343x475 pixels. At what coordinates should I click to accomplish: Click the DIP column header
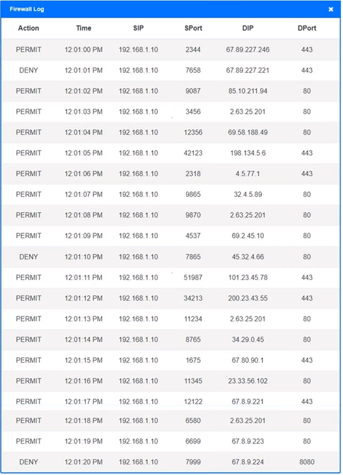247,28
